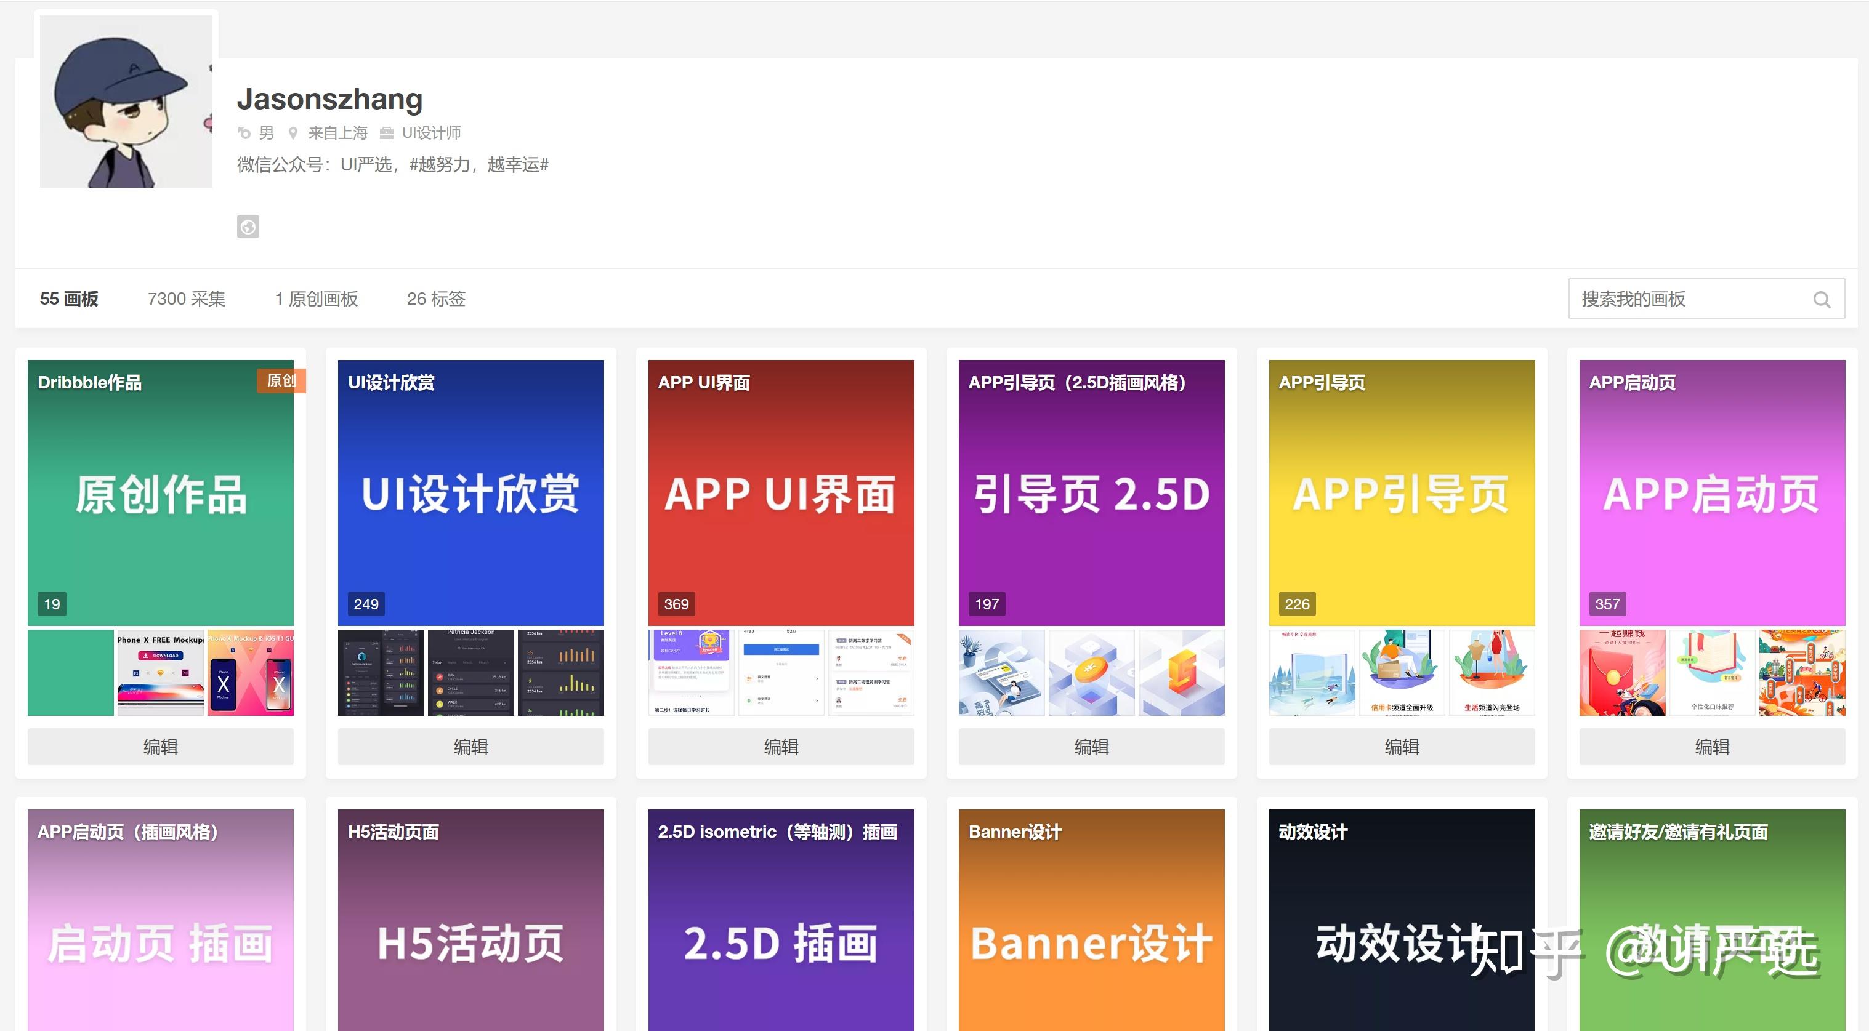Click the gold coin isometric thumbnail
Image resolution: width=1869 pixels, height=1031 pixels.
pyautogui.click(x=1091, y=673)
